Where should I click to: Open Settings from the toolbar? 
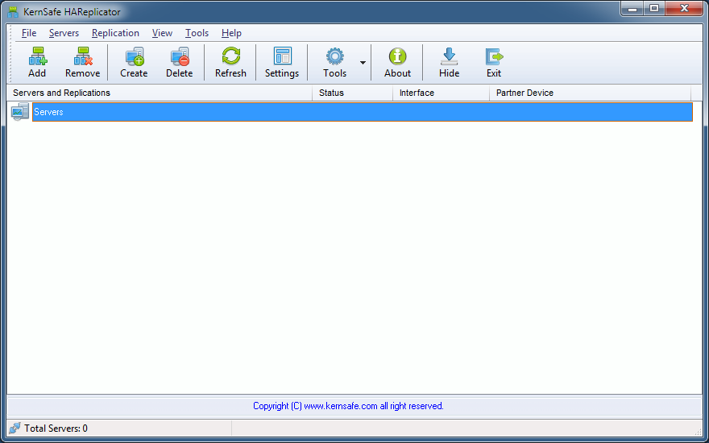pos(282,62)
